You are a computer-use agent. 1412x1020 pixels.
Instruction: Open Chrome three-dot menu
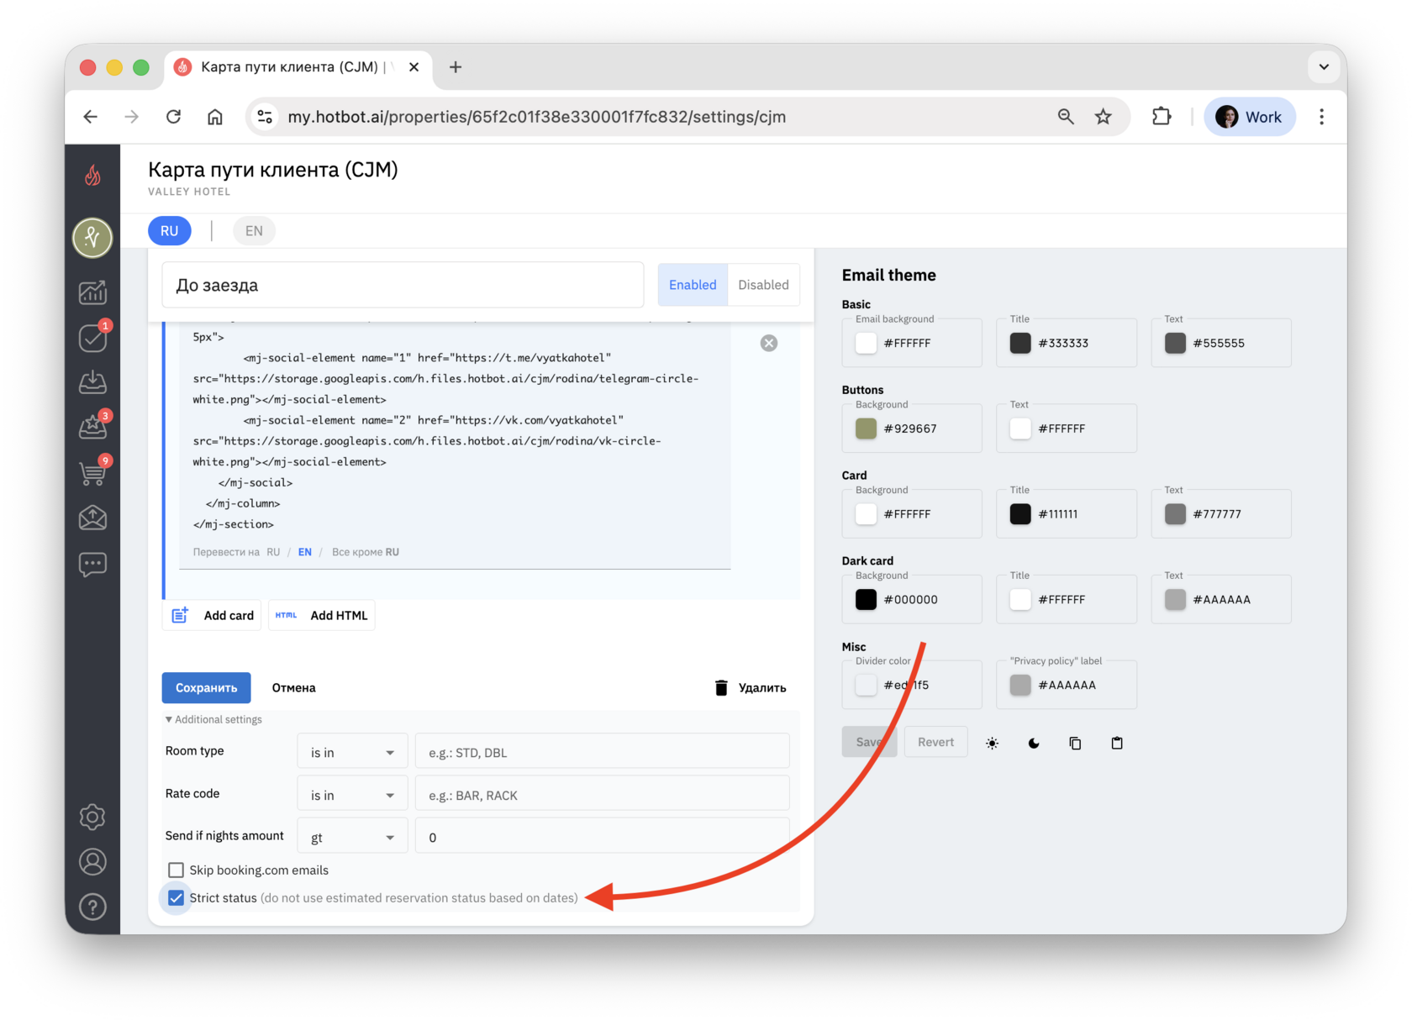tap(1321, 117)
